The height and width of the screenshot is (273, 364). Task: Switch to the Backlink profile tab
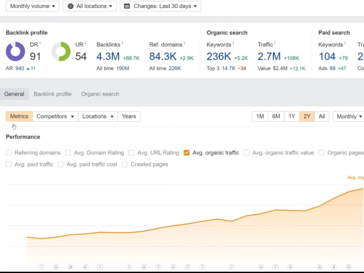[53, 94]
